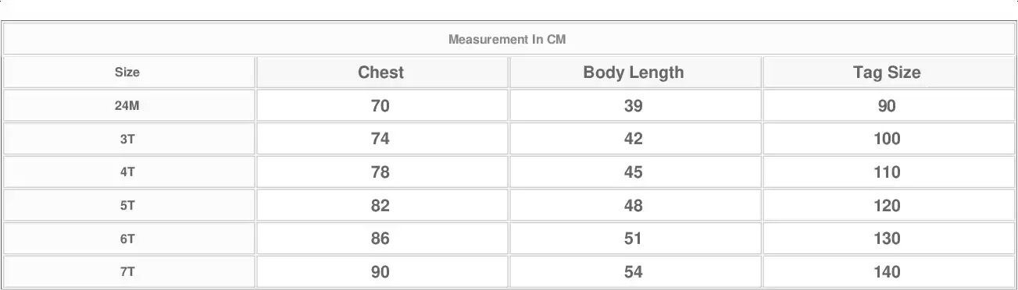Viewport: 1018px width, 290px height.
Task: Select the 24M size row label
Action: [x=127, y=106]
